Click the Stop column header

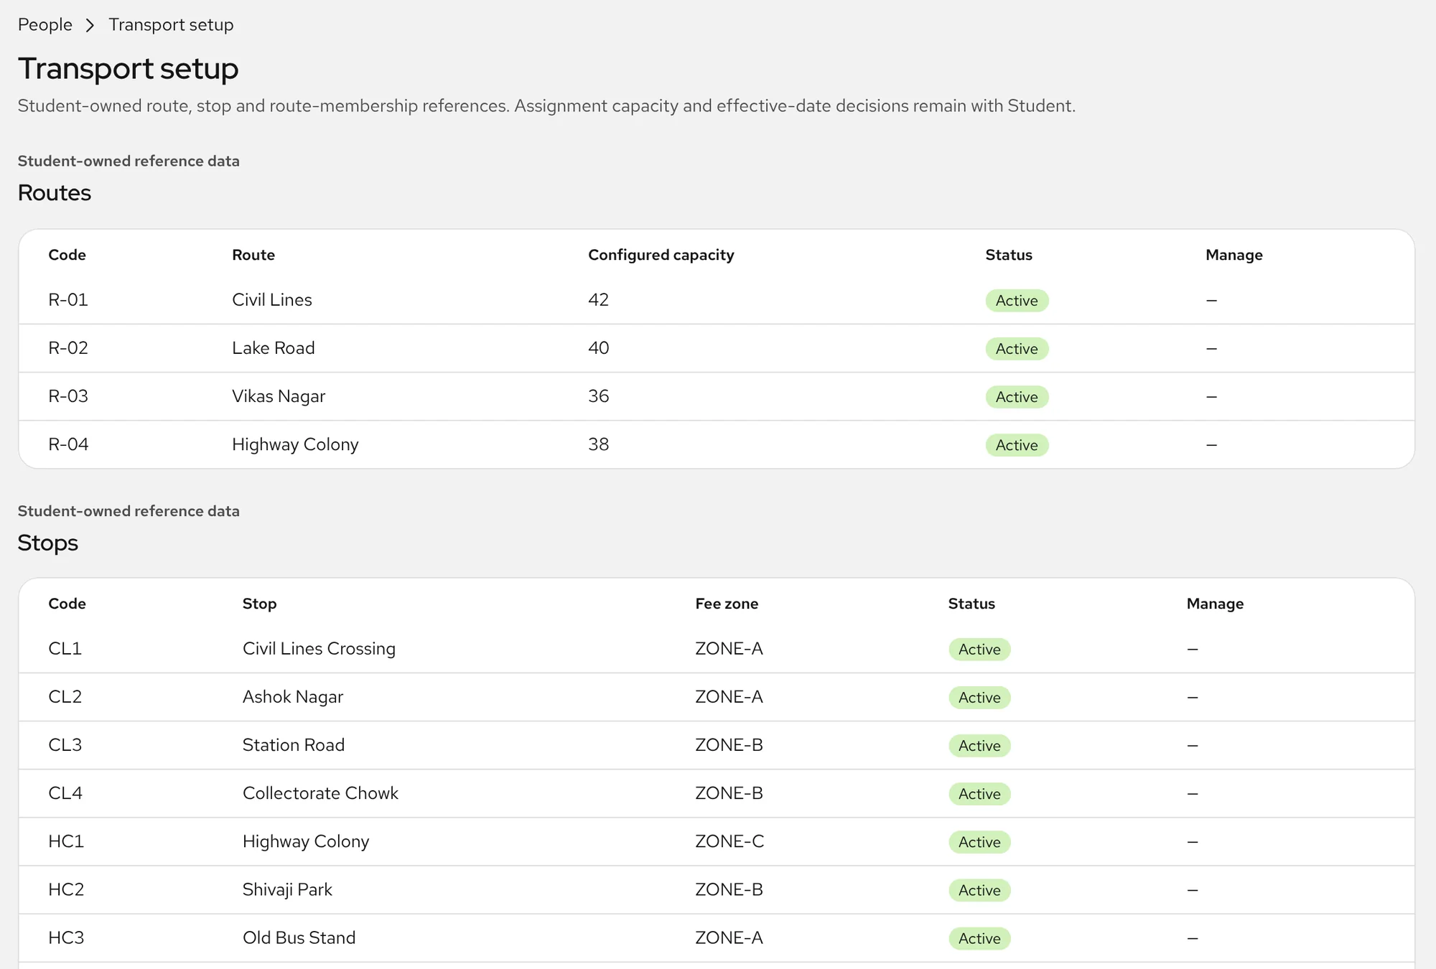pyautogui.click(x=259, y=604)
